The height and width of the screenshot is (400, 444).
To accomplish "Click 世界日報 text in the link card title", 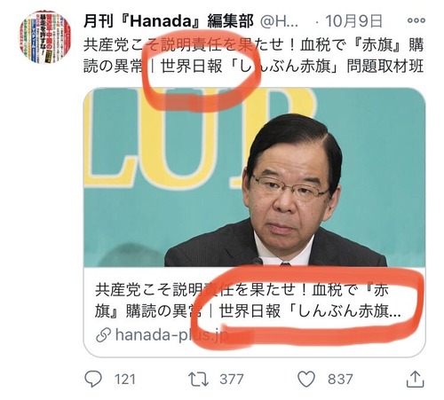I will 250,311.
